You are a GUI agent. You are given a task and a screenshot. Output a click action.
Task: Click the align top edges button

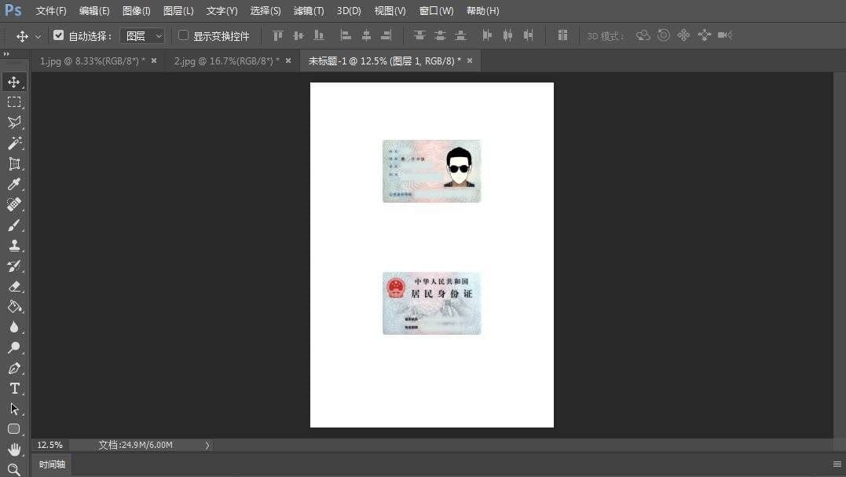(x=277, y=35)
